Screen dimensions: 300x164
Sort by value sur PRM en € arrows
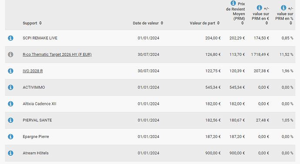coord(267,23)
